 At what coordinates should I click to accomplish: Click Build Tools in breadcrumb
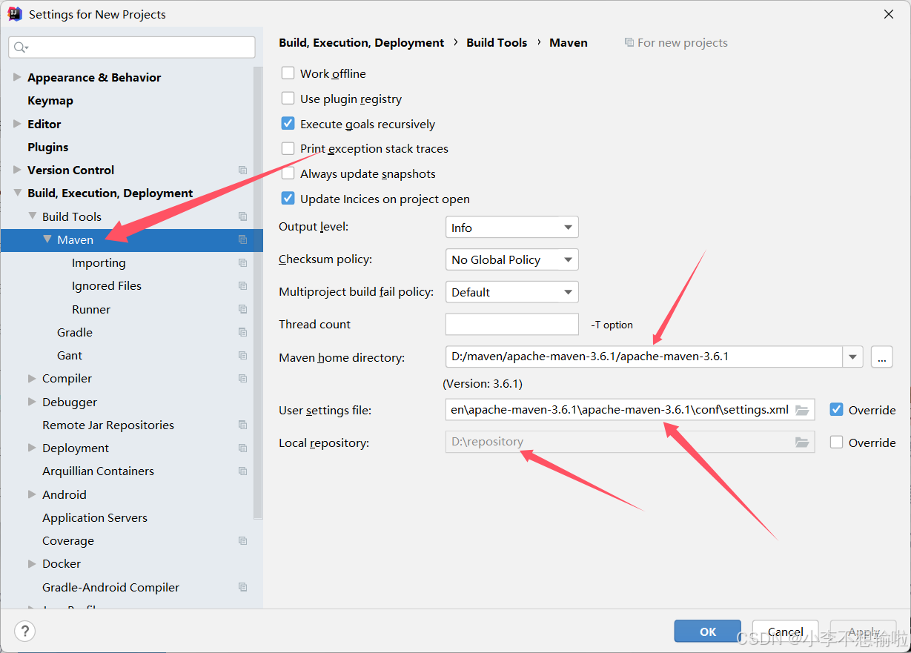(497, 42)
